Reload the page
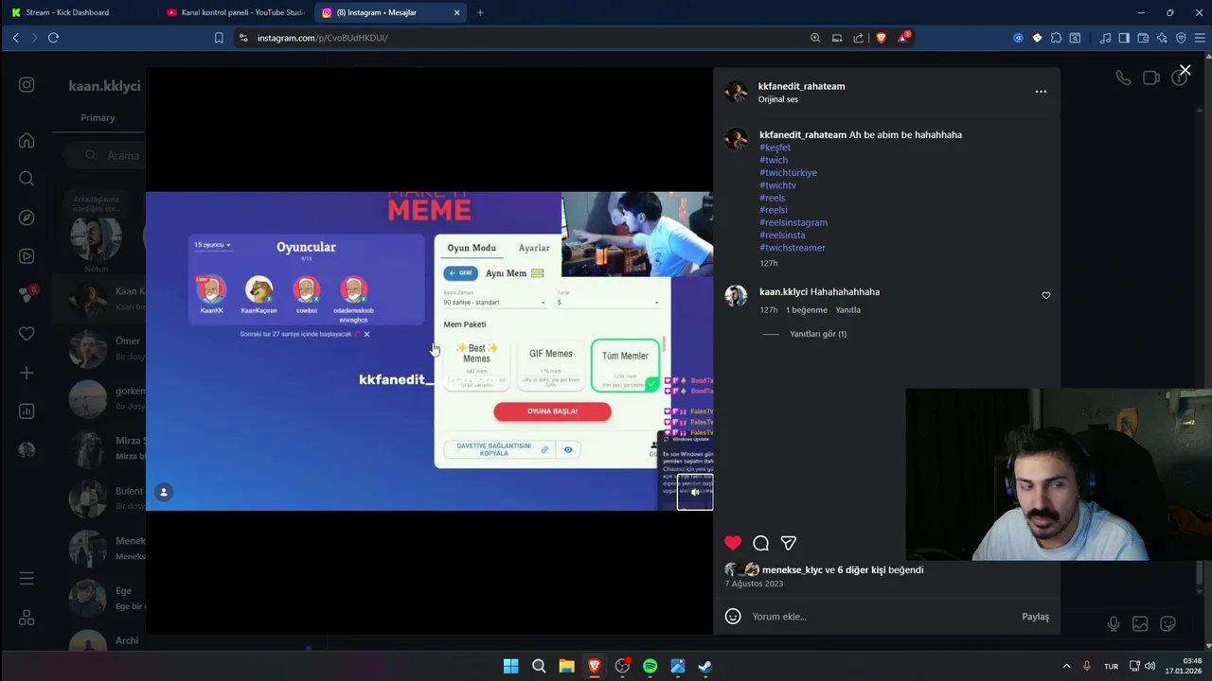The height and width of the screenshot is (681, 1212). [53, 38]
